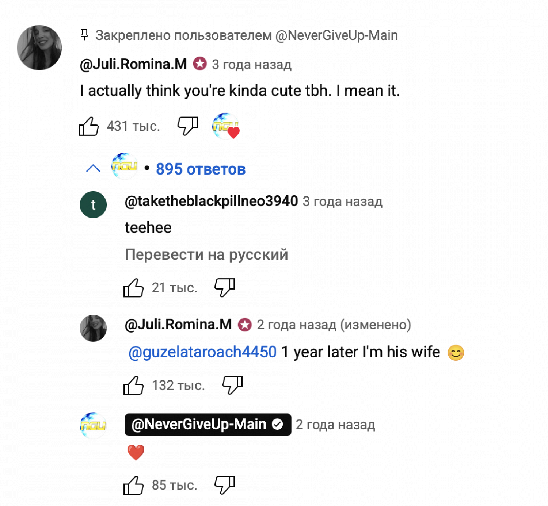Open @taketheblackpillneo3940 profile from username

(211, 201)
